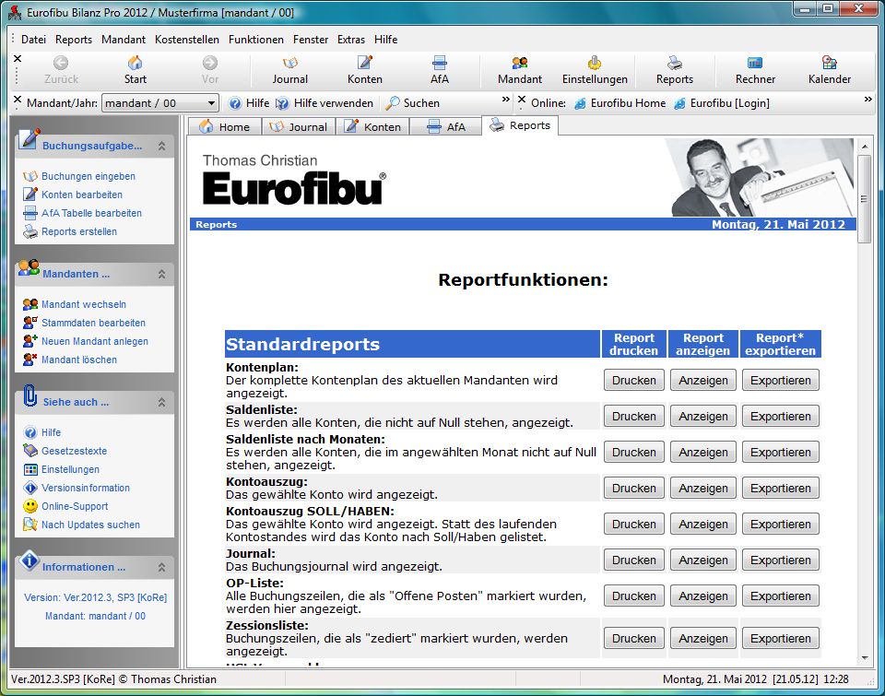Image resolution: width=885 pixels, height=696 pixels.
Task: Open Hilfe in Siehe auch panel
Action: pyautogui.click(x=41, y=432)
